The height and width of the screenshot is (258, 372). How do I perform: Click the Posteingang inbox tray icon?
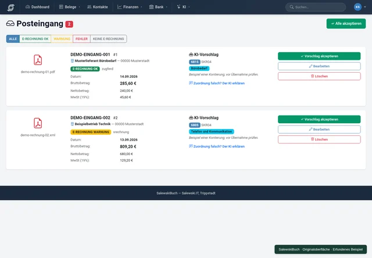pyautogui.click(x=10, y=23)
